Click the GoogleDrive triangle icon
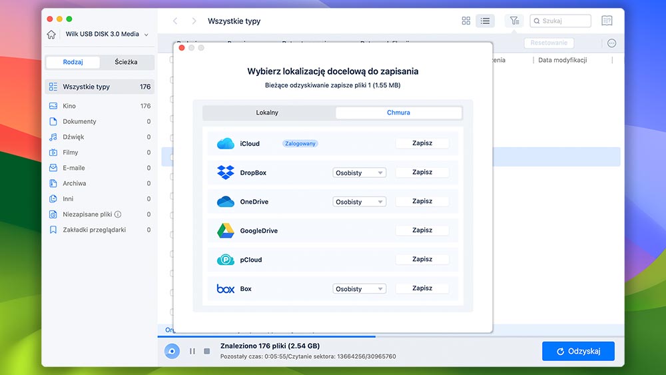This screenshot has height=375, width=666. (x=226, y=230)
